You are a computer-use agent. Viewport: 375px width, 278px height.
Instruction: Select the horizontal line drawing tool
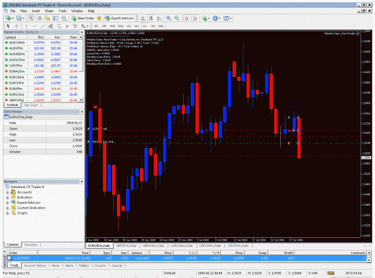click(x=35, y=26)
